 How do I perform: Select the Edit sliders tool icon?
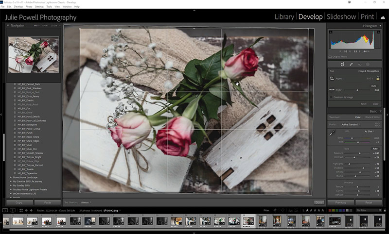pos(342,65)
